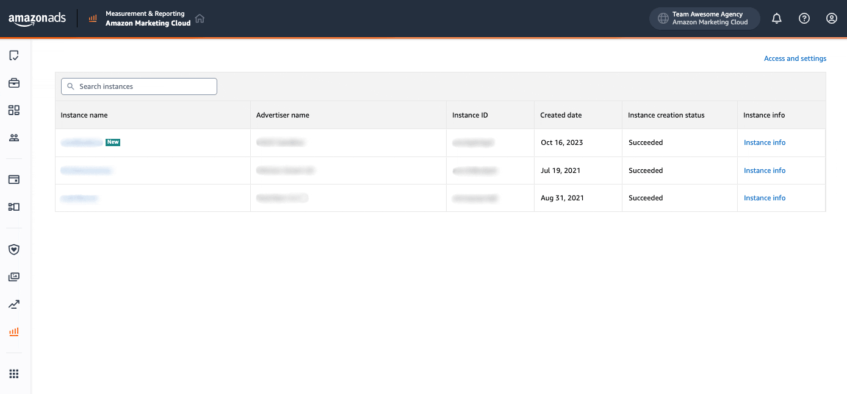Open the Team Awesome Agency account switcher

(704, 18)
